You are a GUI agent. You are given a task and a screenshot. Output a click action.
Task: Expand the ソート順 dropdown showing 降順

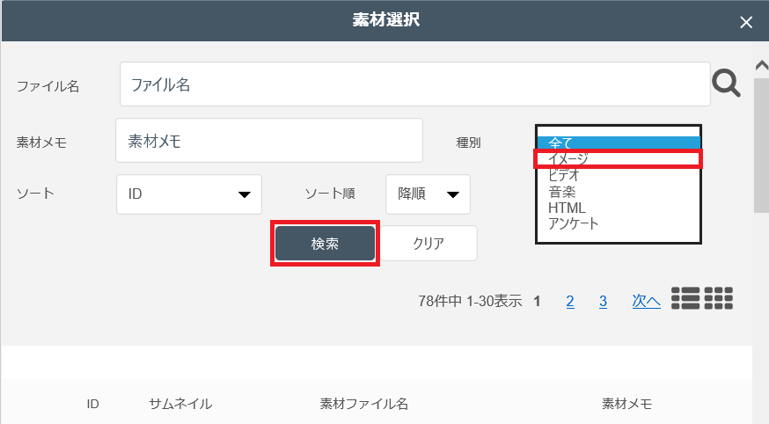(428, 194)
